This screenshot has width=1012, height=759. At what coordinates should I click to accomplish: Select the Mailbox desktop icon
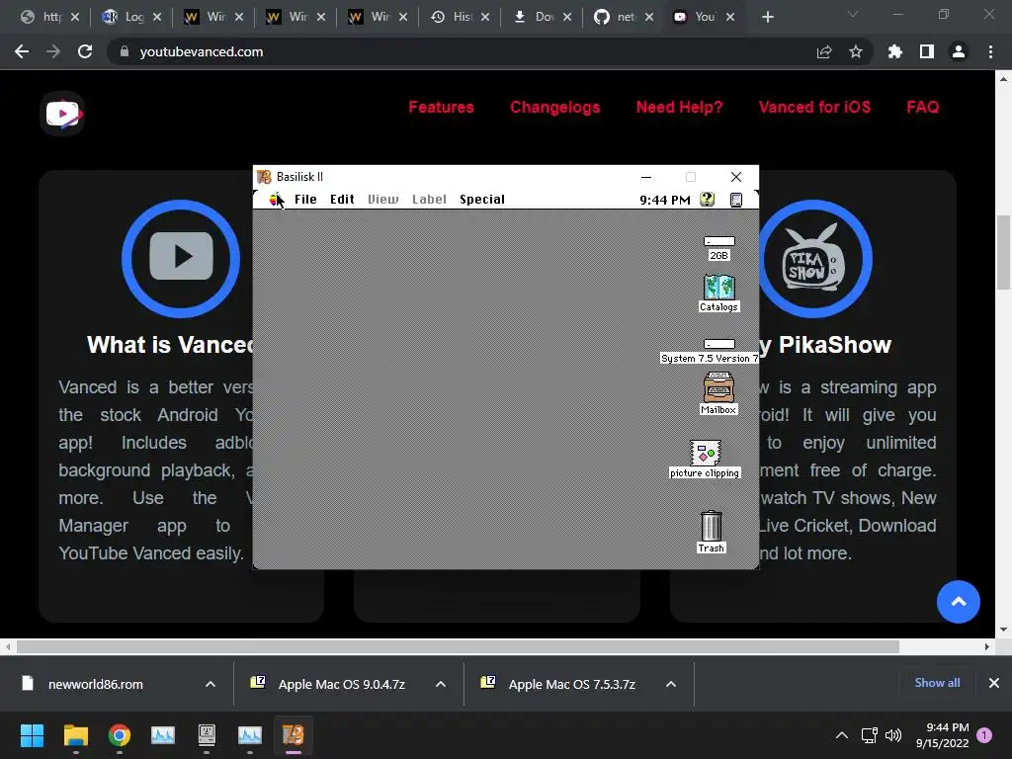718,392
